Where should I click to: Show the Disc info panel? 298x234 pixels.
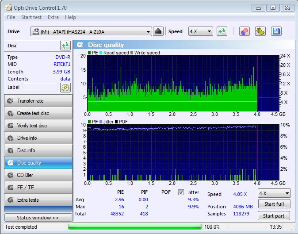click(38, 150)
